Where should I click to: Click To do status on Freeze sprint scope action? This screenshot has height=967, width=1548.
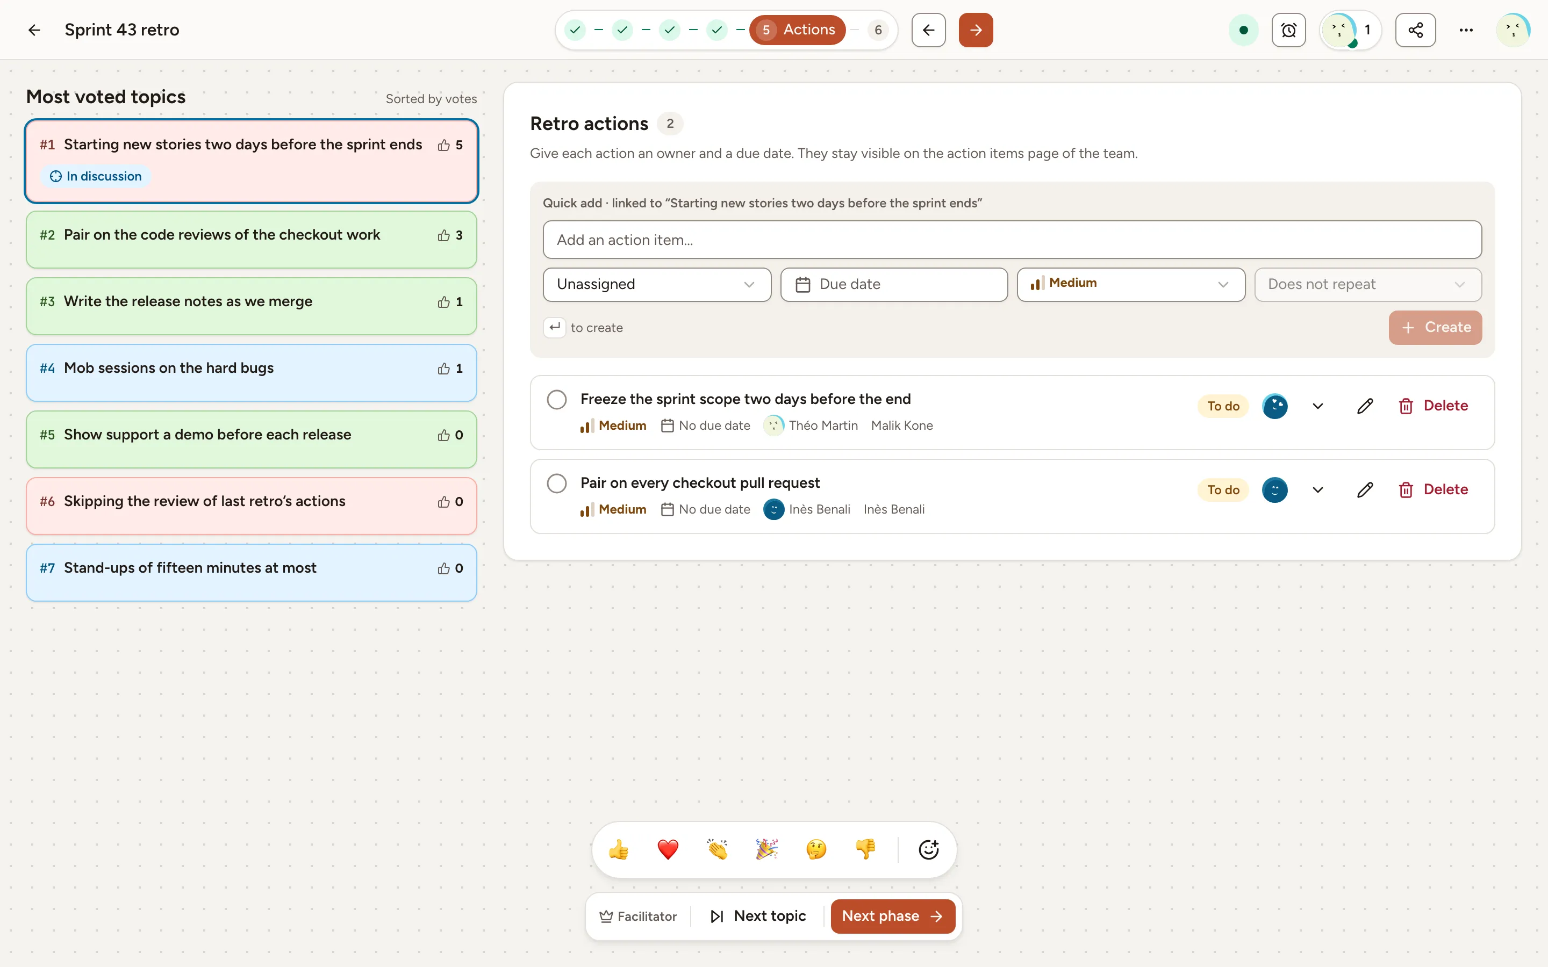pyautogui.click(x=1223, y=406)
